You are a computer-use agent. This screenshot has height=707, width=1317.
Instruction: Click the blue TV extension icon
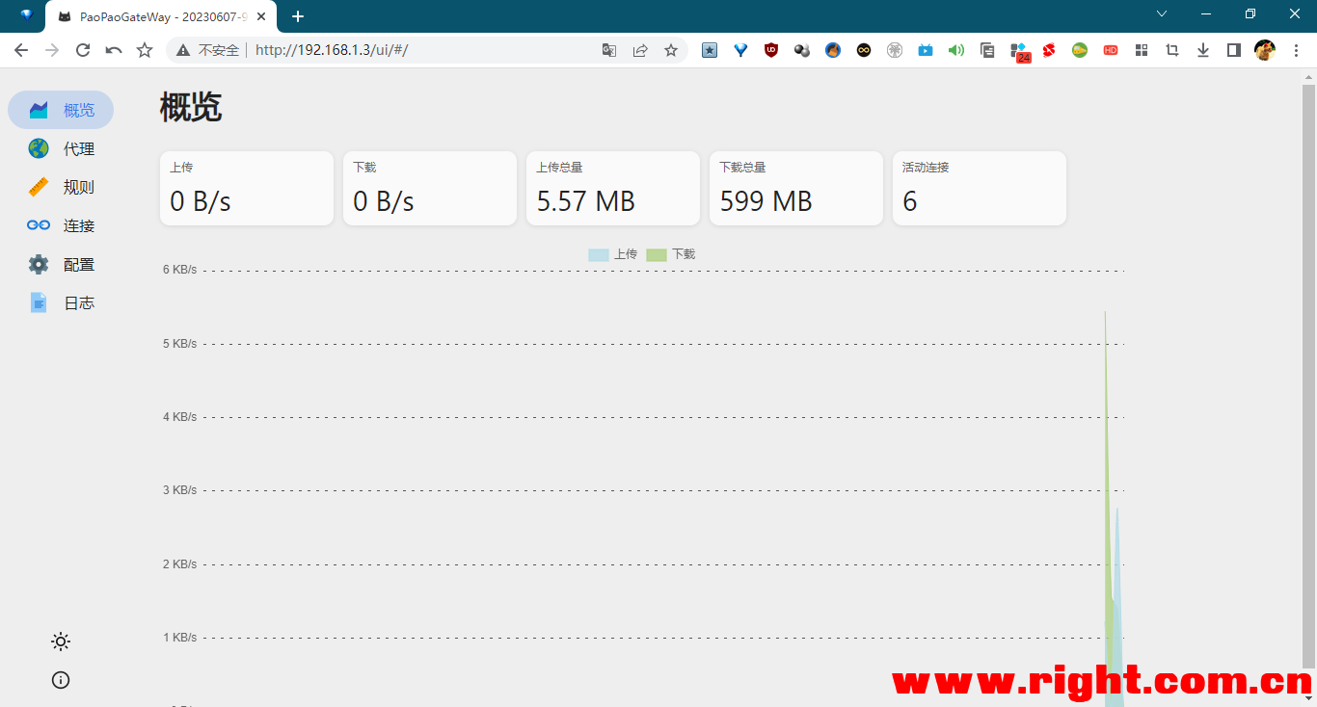926,50
